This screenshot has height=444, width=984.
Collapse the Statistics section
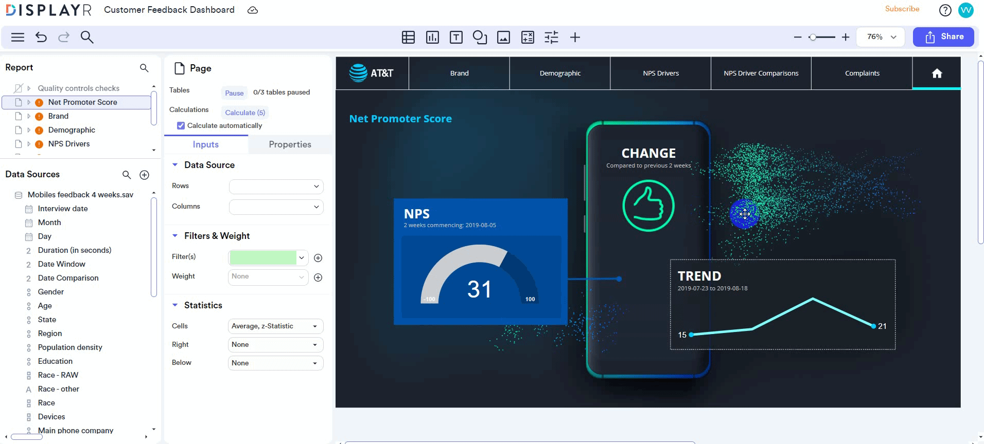(175, 305)
